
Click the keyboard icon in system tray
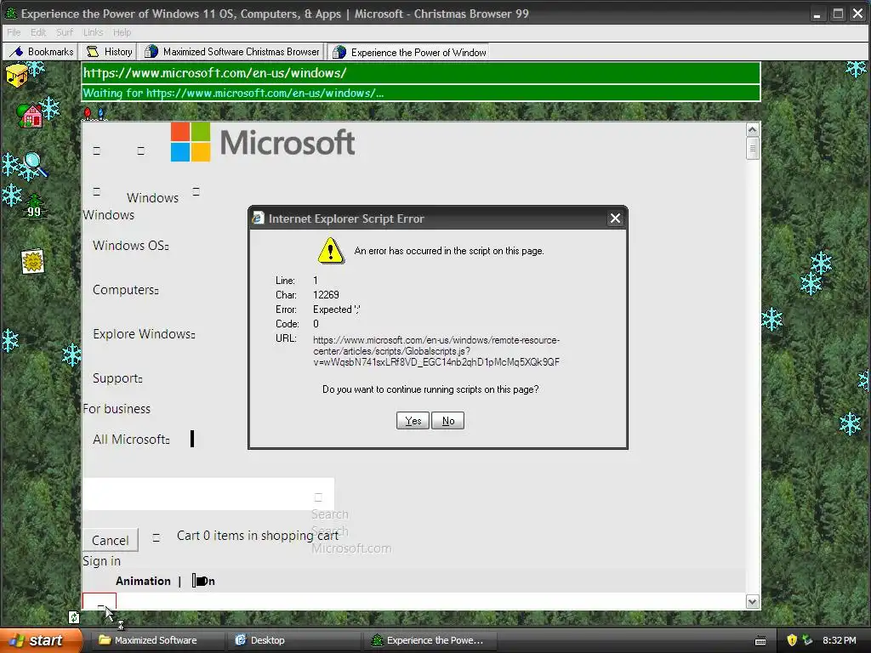pos(760,641)
